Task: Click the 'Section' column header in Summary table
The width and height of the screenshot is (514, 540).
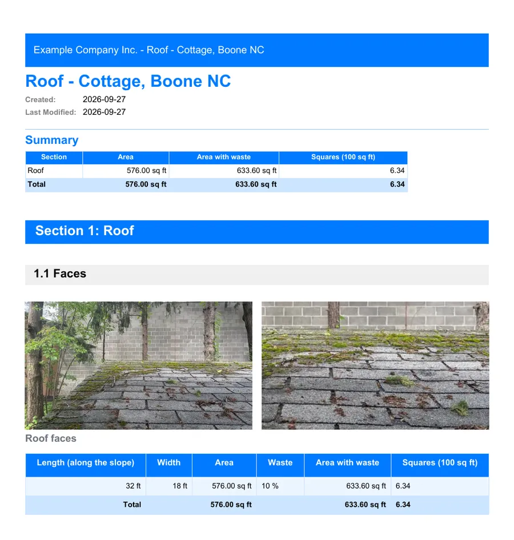Action: pos(54,157)
